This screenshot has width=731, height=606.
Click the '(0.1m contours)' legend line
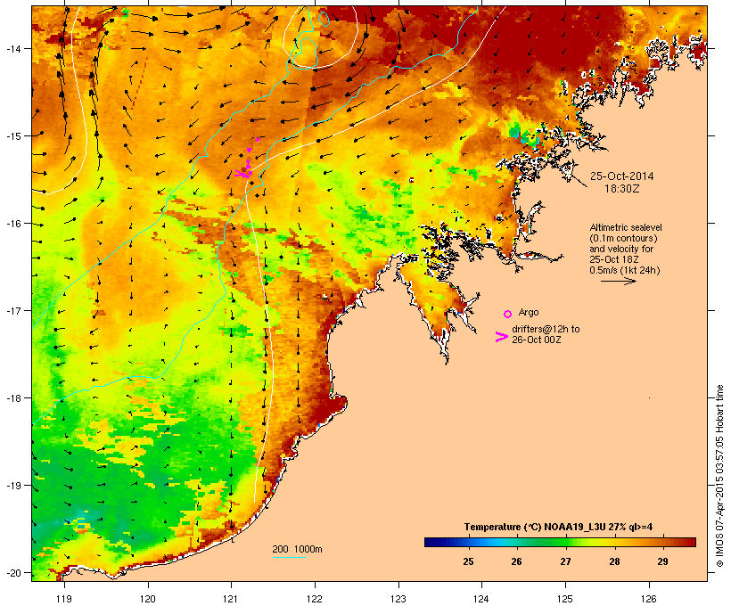tap(623, 238)
